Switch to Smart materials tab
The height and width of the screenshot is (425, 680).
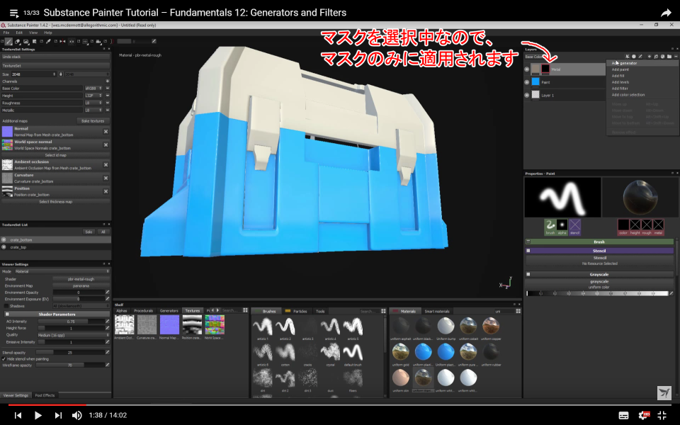click(x=437, y=312)
